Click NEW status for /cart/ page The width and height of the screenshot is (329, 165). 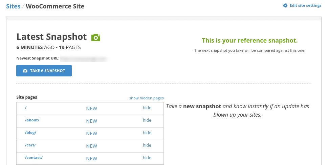point(91,146)
